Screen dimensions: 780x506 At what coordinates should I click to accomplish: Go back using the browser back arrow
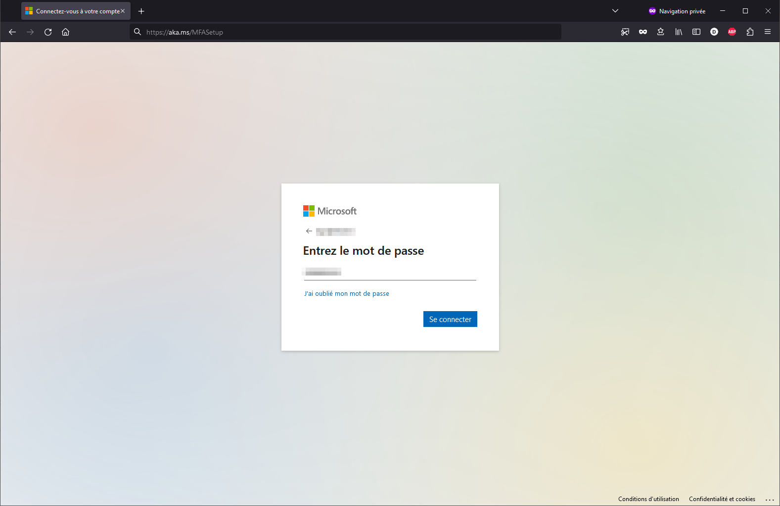pyautogui.click(x=12, y=32)
